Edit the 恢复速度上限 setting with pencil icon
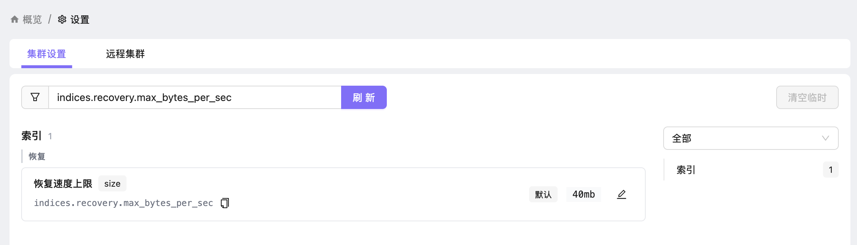This screenshot has width=857, height=245. [x=622, y=194]
